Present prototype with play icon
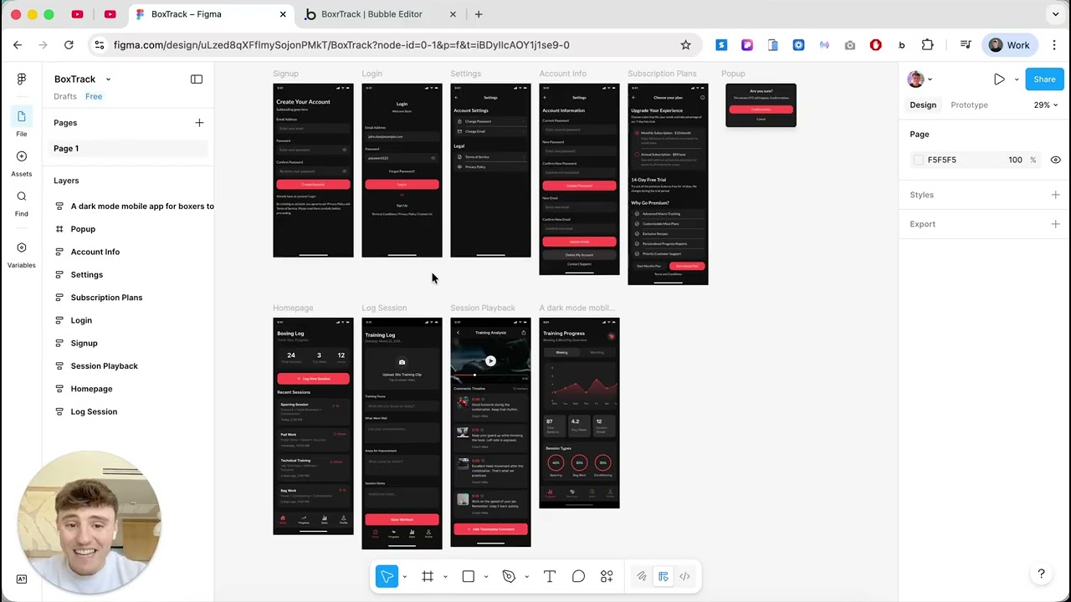 [x=999, y=79]
